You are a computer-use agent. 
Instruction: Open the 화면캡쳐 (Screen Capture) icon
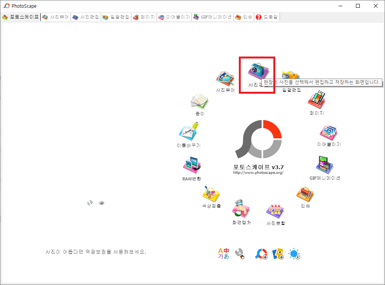tap(241, 209)
